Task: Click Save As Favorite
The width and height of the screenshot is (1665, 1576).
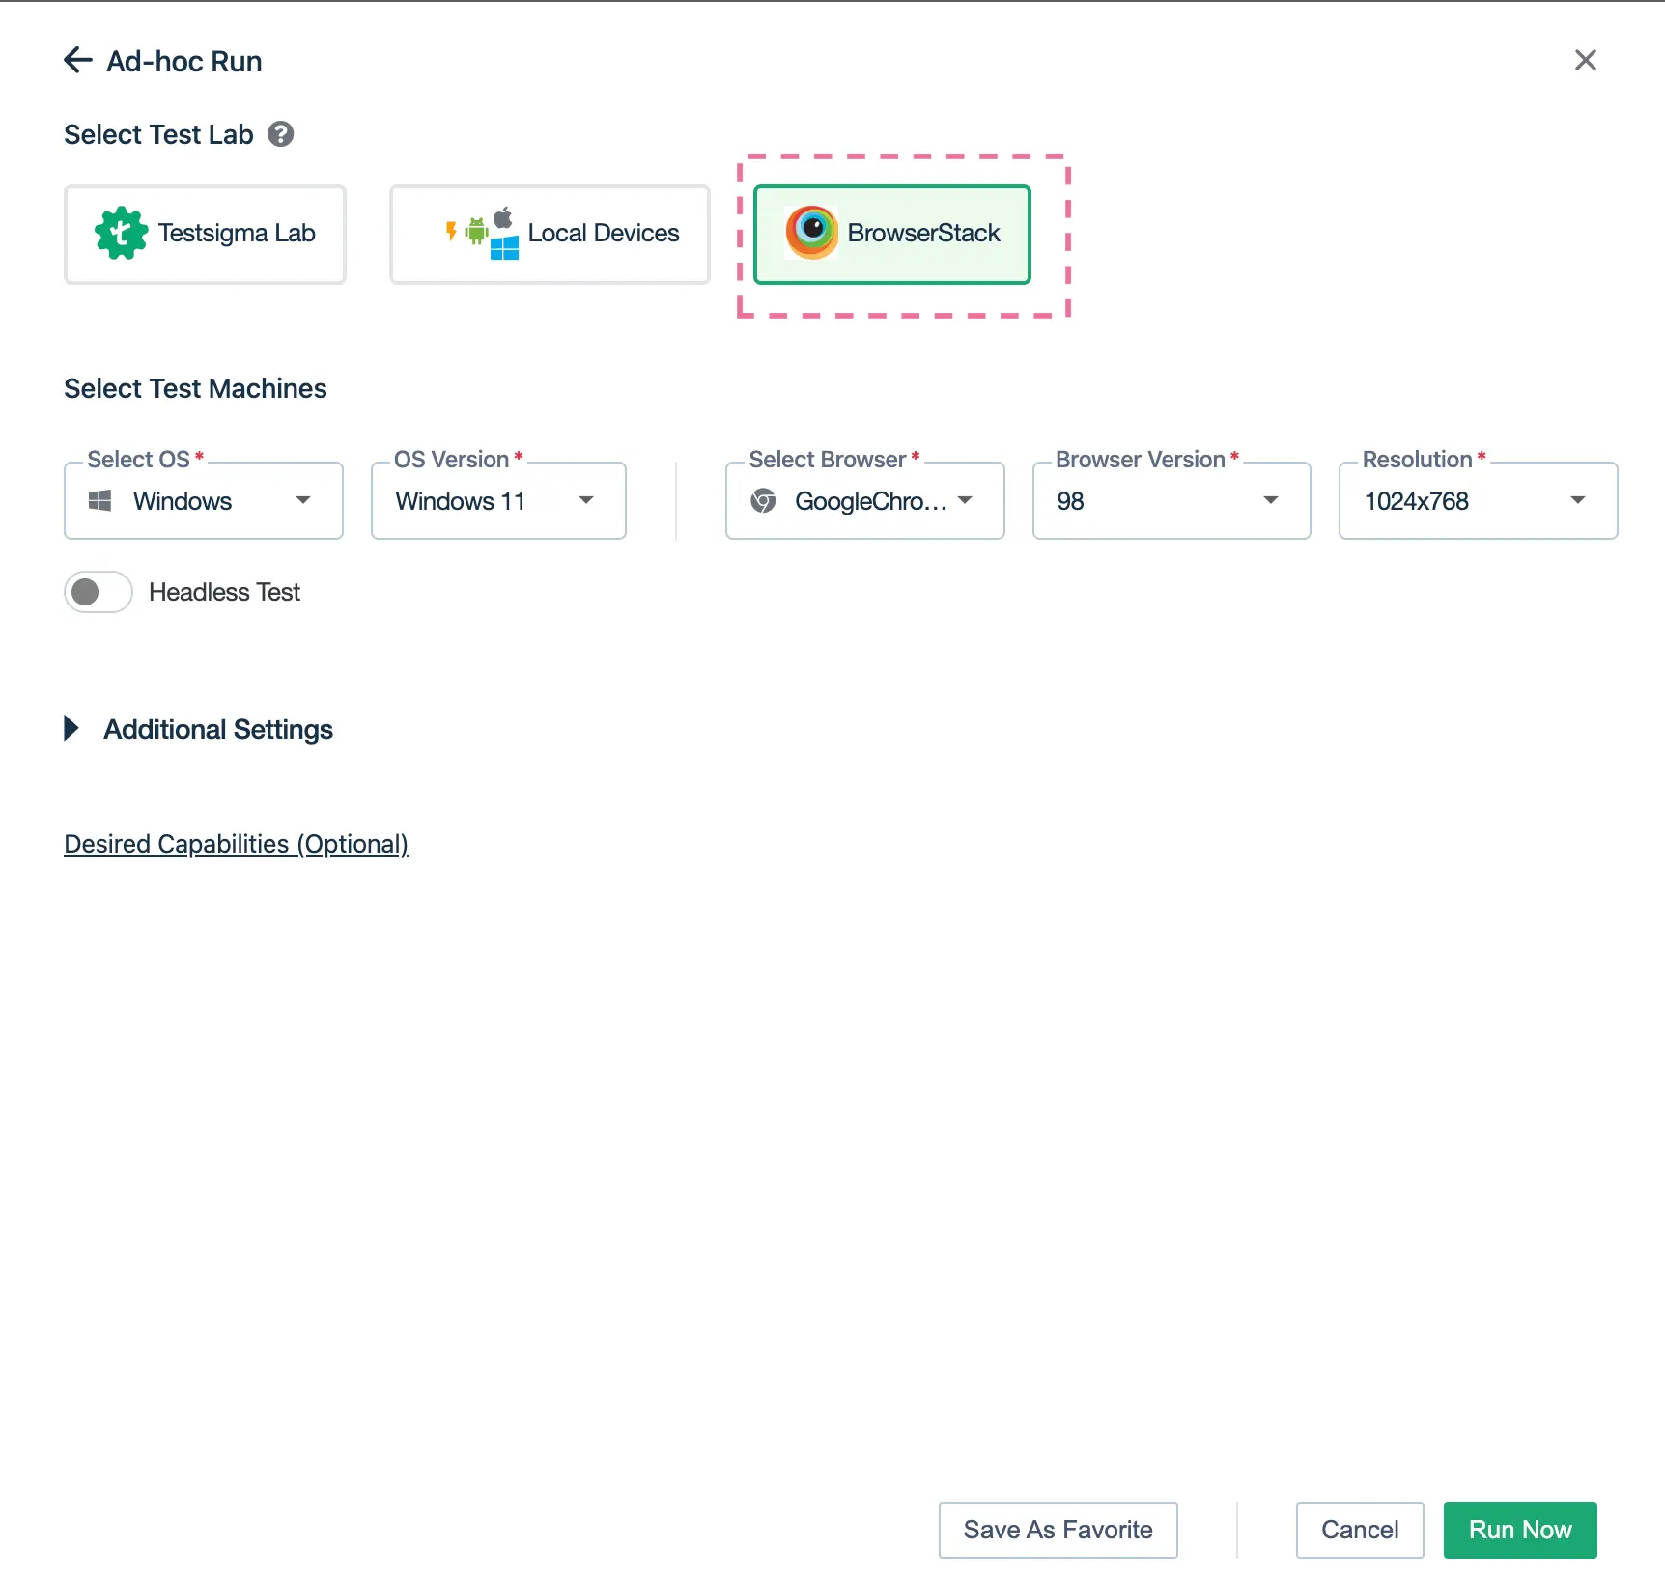Action: point(1058,1530)
